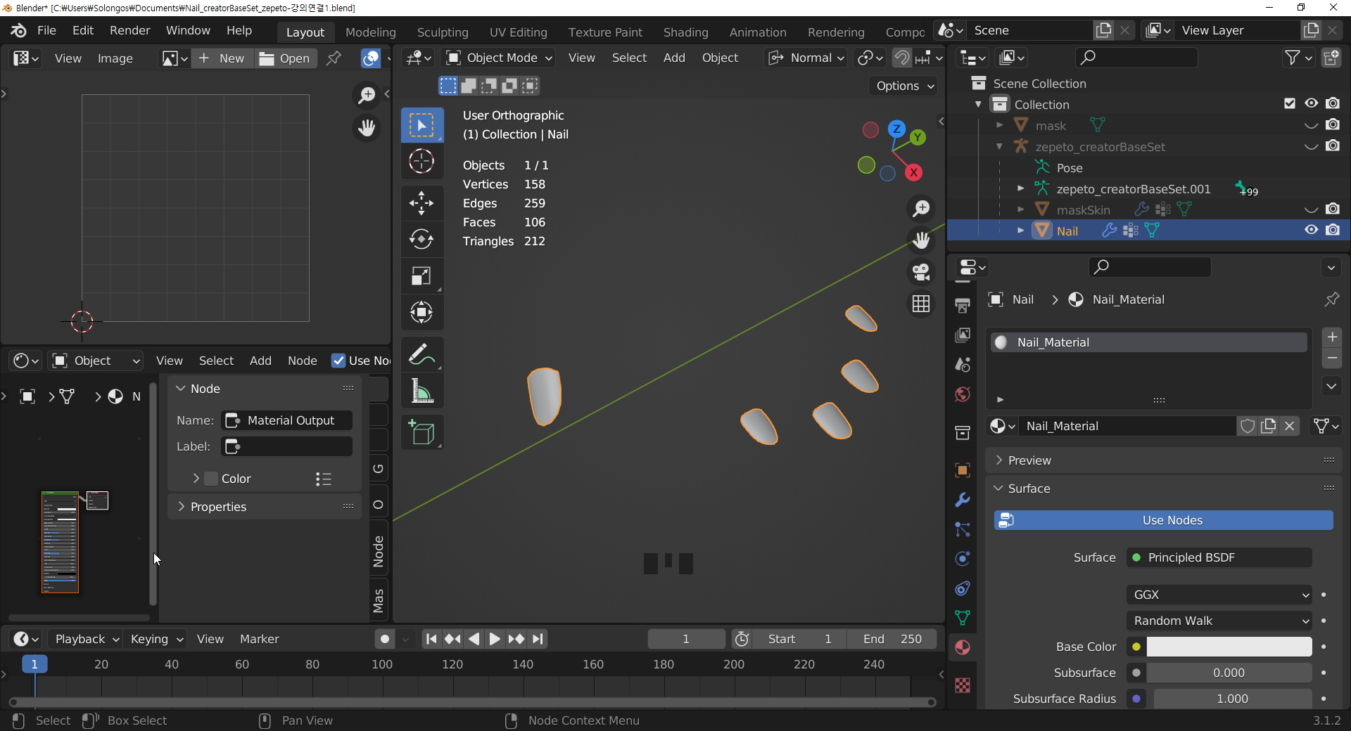Image resolution: width=1351 pixels, height=731 pixels.
Task: Collapse the zepeto_creatorBaseSet tree item
Action: (x=1000, y=146)
